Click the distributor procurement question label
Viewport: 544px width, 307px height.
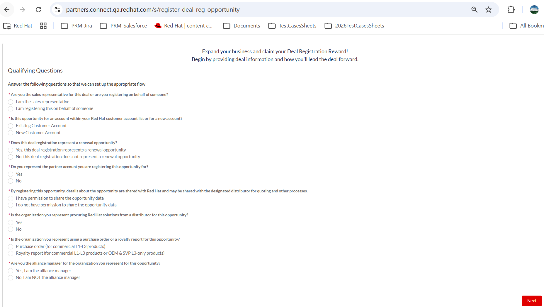99,215
